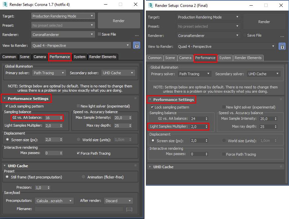Click Screen size (px) value field in Corona 1.7

tap(52, 140)
